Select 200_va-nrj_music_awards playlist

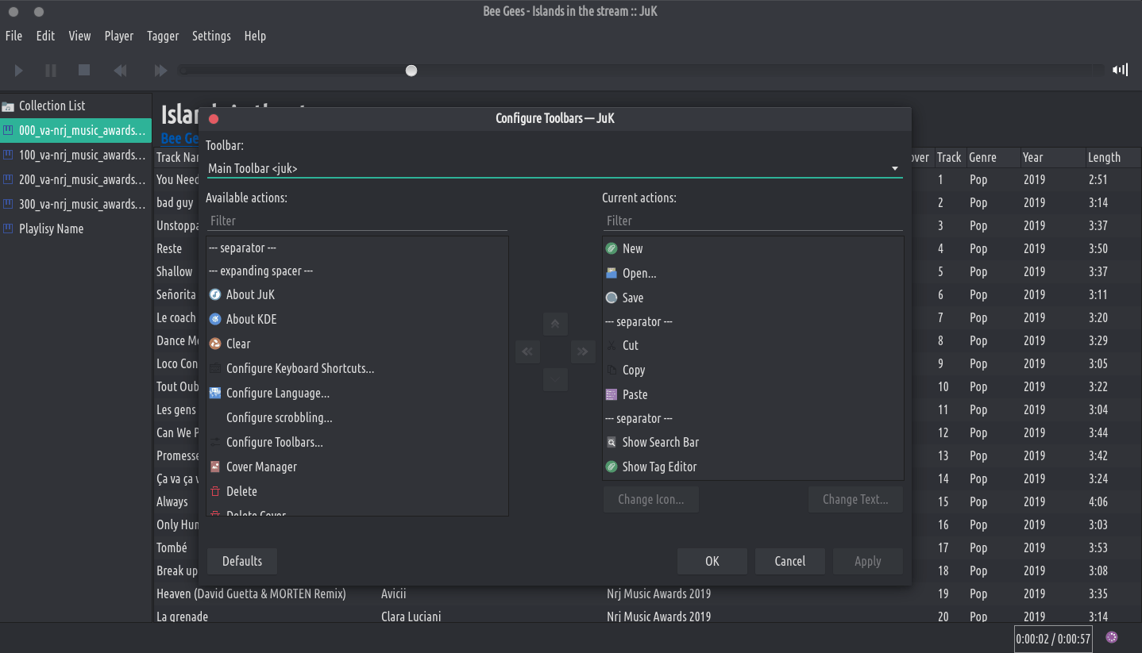pos(75,179)
